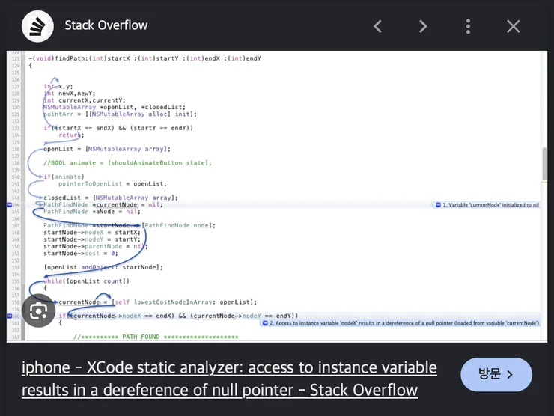Search this image with the lens icon
The width and height of the screenshot is (554, 416).
click(38, 311)
